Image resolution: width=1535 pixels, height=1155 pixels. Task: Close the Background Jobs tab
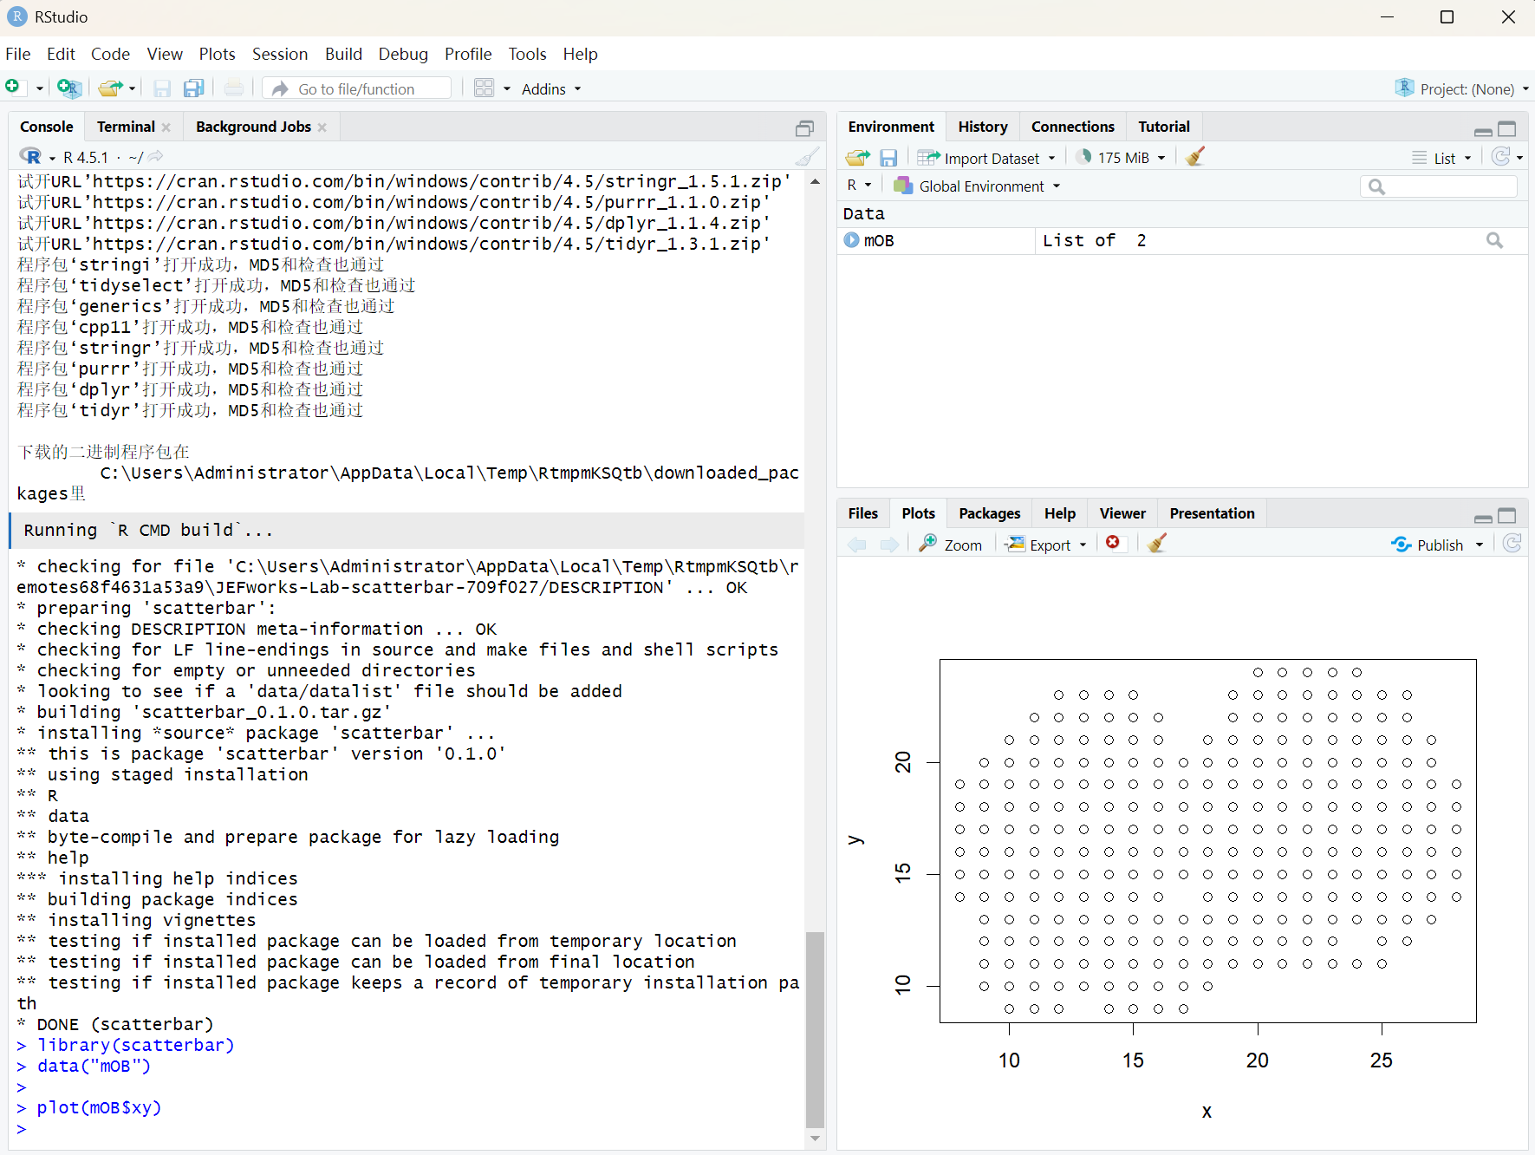coord(322,127)
